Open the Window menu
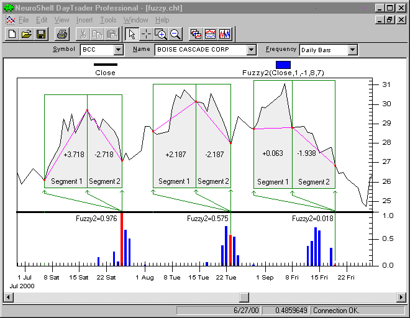This screenshot has height=318, width=410. pos(135,20)
